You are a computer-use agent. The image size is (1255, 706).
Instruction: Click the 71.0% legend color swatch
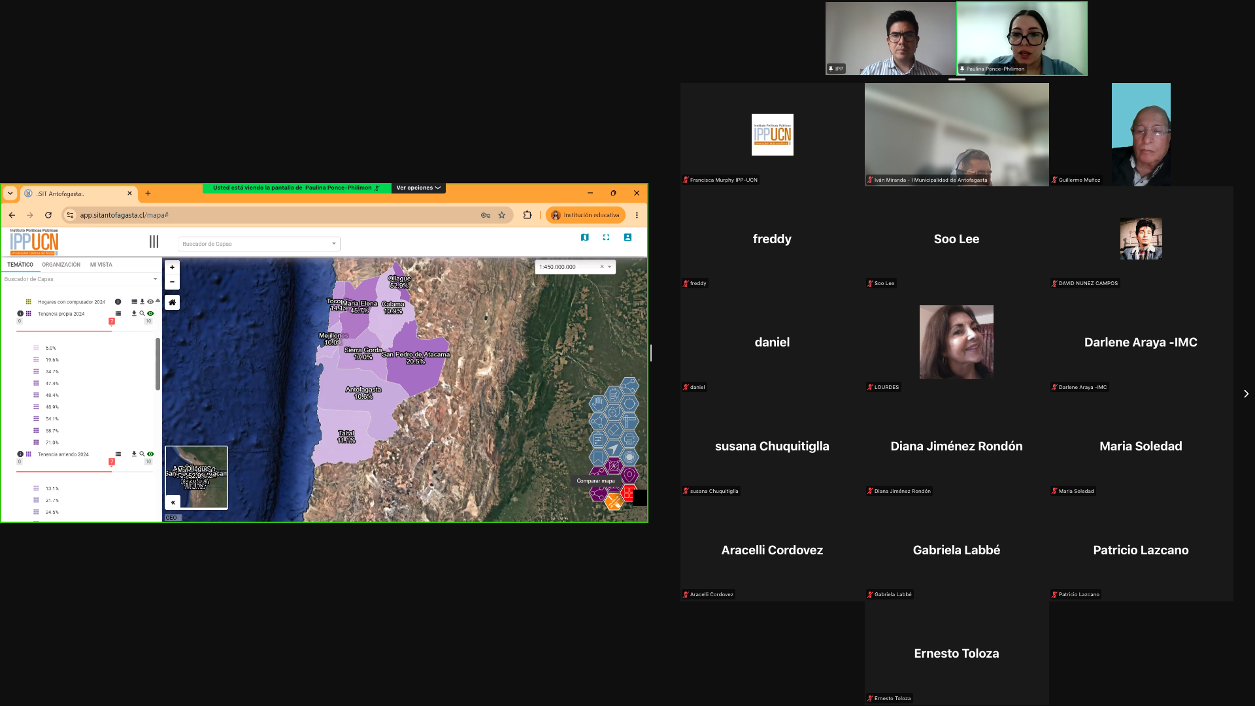click(36, 443)
